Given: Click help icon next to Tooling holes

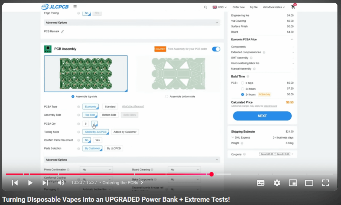Looking at the screenshot, I should pos(79,132).
